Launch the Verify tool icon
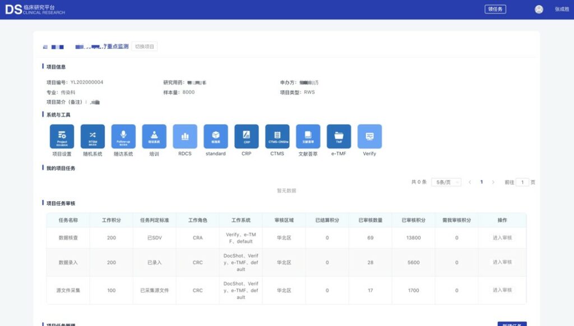The width and height of the screenshot is (574, 326). click(369, 137)
